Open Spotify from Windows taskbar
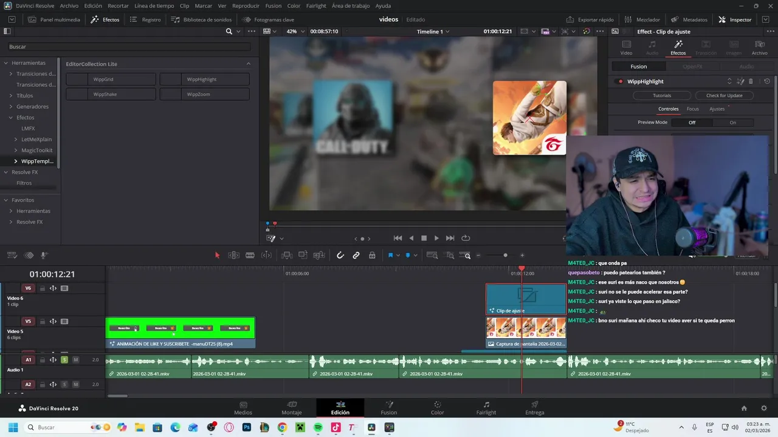Viewport: 778px width, 437px height. (x=318, y=427)
